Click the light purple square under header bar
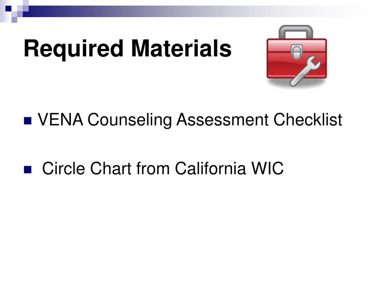Screen dimensions: 382x286 tap(14, 20)
